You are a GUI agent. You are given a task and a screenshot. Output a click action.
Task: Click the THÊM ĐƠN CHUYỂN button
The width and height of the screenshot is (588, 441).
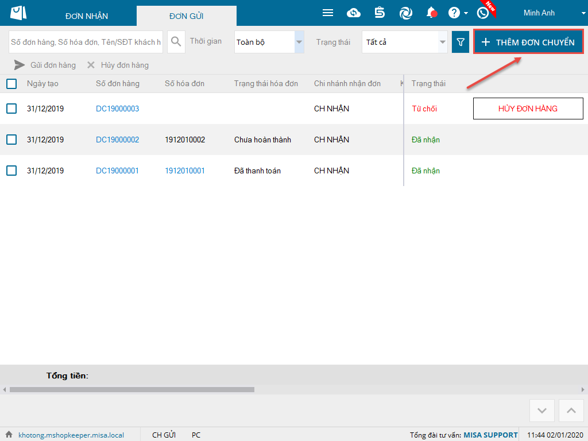click(x=528, y=42)
